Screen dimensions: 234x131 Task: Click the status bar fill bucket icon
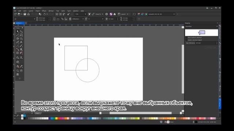pyautogui.click(x=165, y=122)
